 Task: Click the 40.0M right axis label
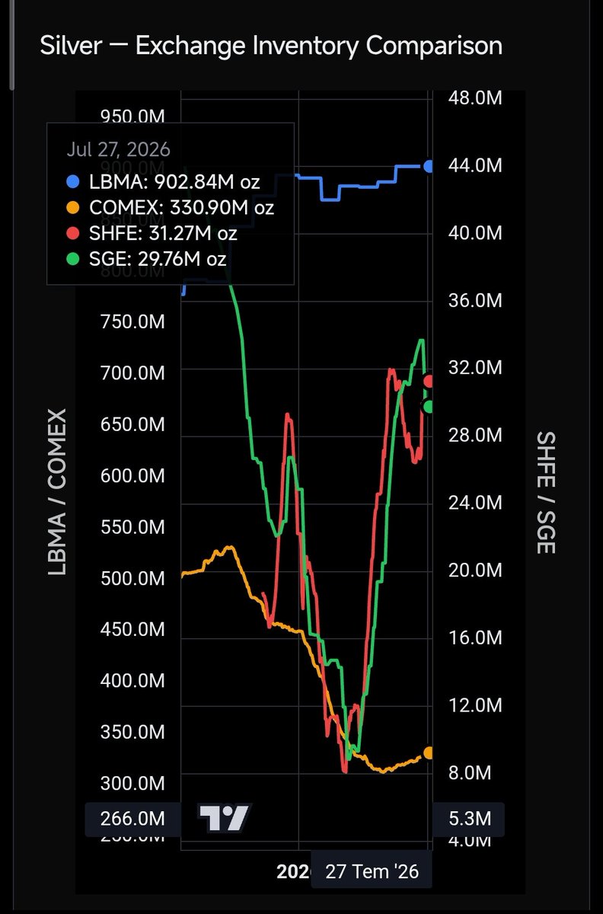[474, 233]
